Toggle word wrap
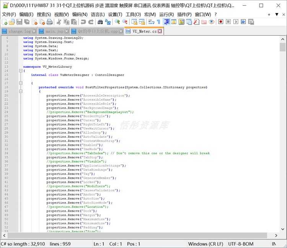 151,22
